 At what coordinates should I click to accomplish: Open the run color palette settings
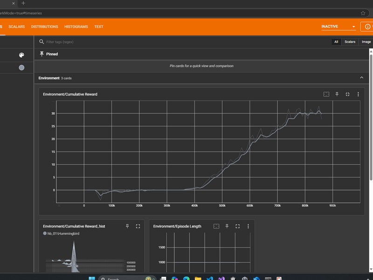21,55
